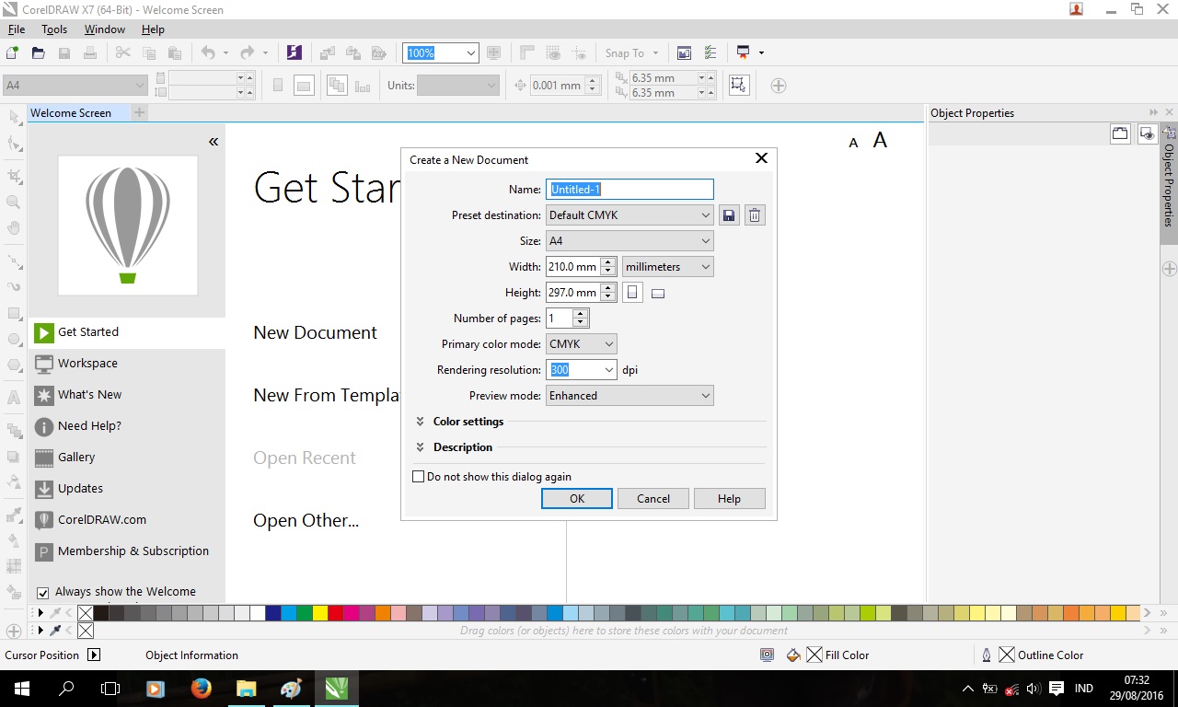This screenshot has height=707, width=1178.
Task: Click the New document icon in the toolbar
Action: point(13,53)
